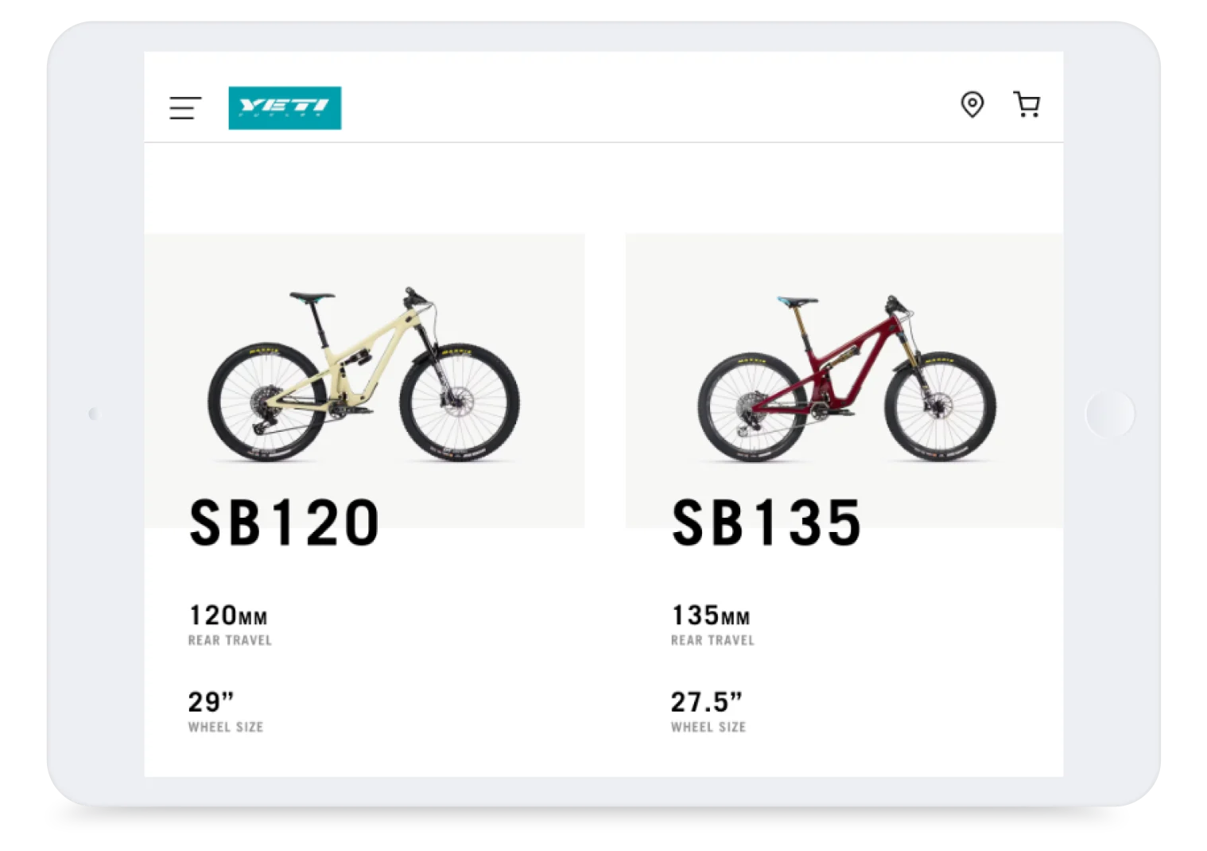Click the 27.5-inch wheel size spec
Image resolution: width=1207 pixels, height=851 pixels.
coord(707,701)
